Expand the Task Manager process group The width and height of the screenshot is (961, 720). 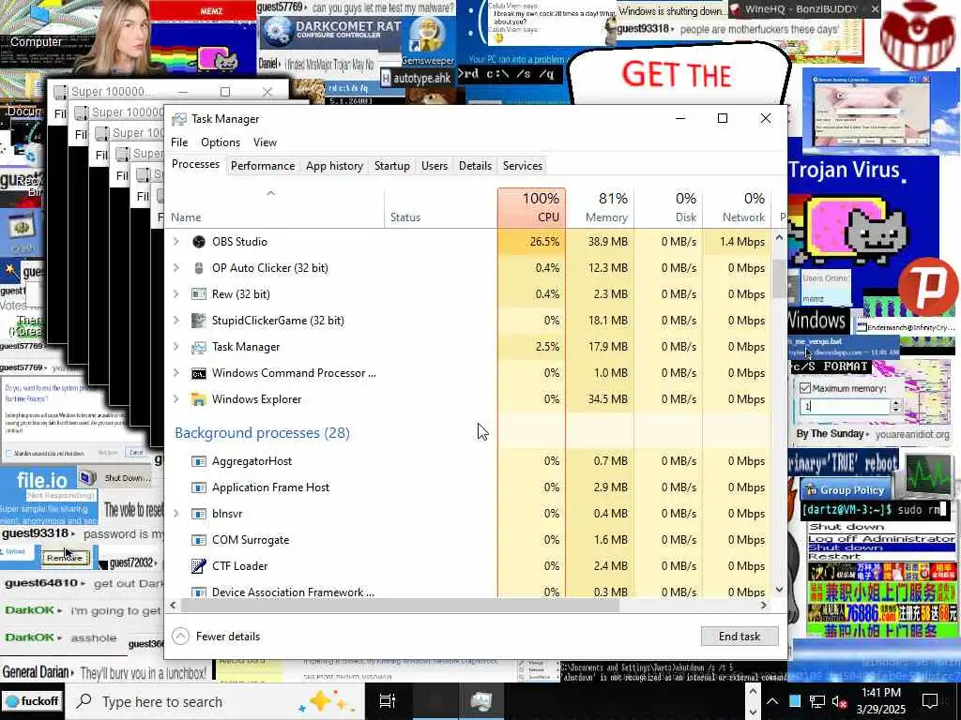[176, 347]
